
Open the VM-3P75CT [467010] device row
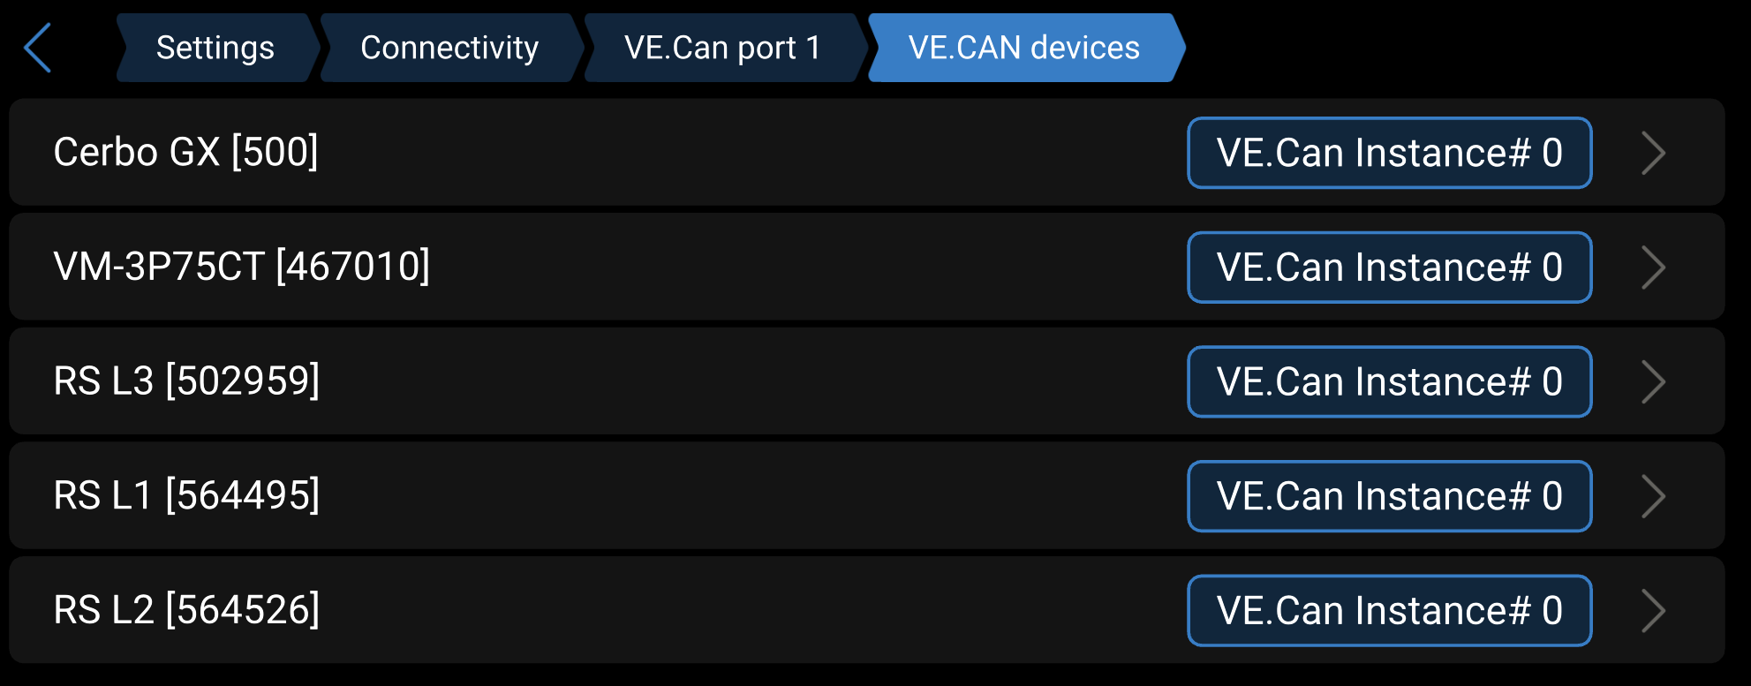click(242, 267)
